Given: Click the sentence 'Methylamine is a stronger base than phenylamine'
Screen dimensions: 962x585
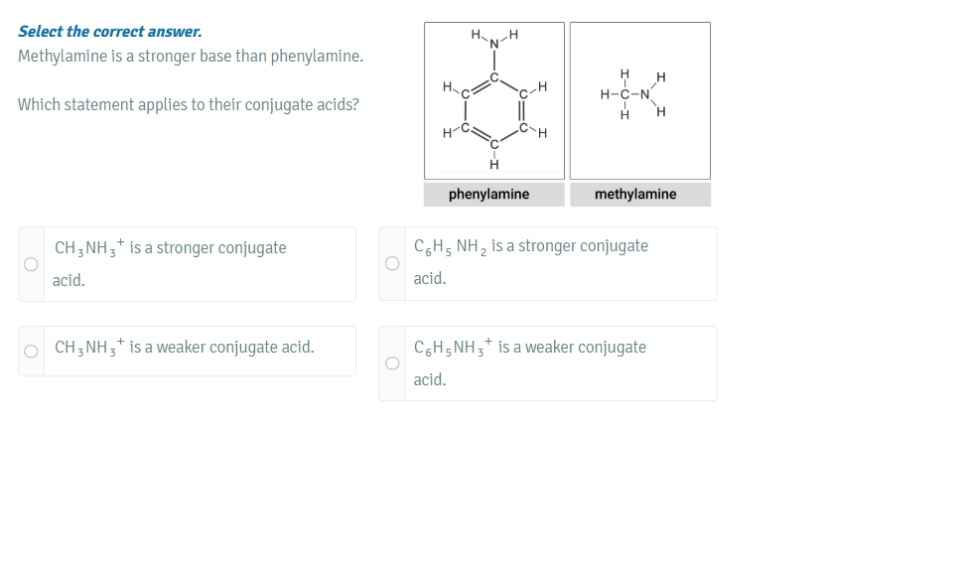Looking at the screenshot, I should click(191, 56).
